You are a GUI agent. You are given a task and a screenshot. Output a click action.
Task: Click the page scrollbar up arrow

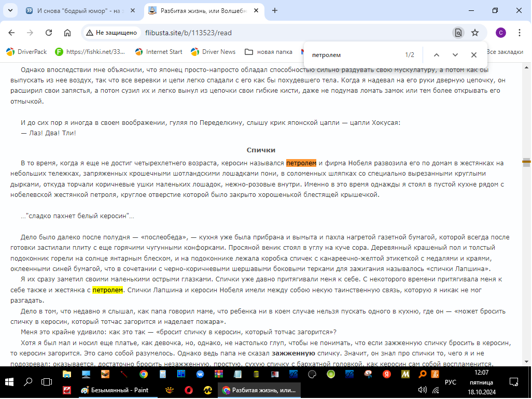pyautogui.click(x=527, y=68)
